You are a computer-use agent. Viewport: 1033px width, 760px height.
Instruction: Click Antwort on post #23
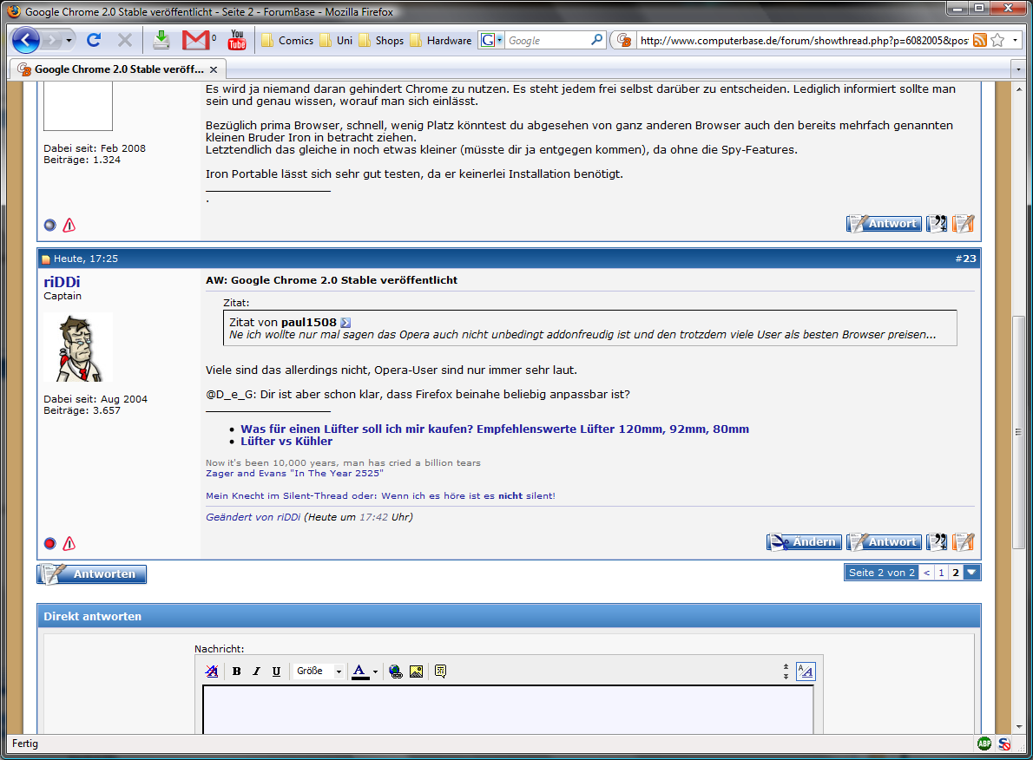coord(884,542)
